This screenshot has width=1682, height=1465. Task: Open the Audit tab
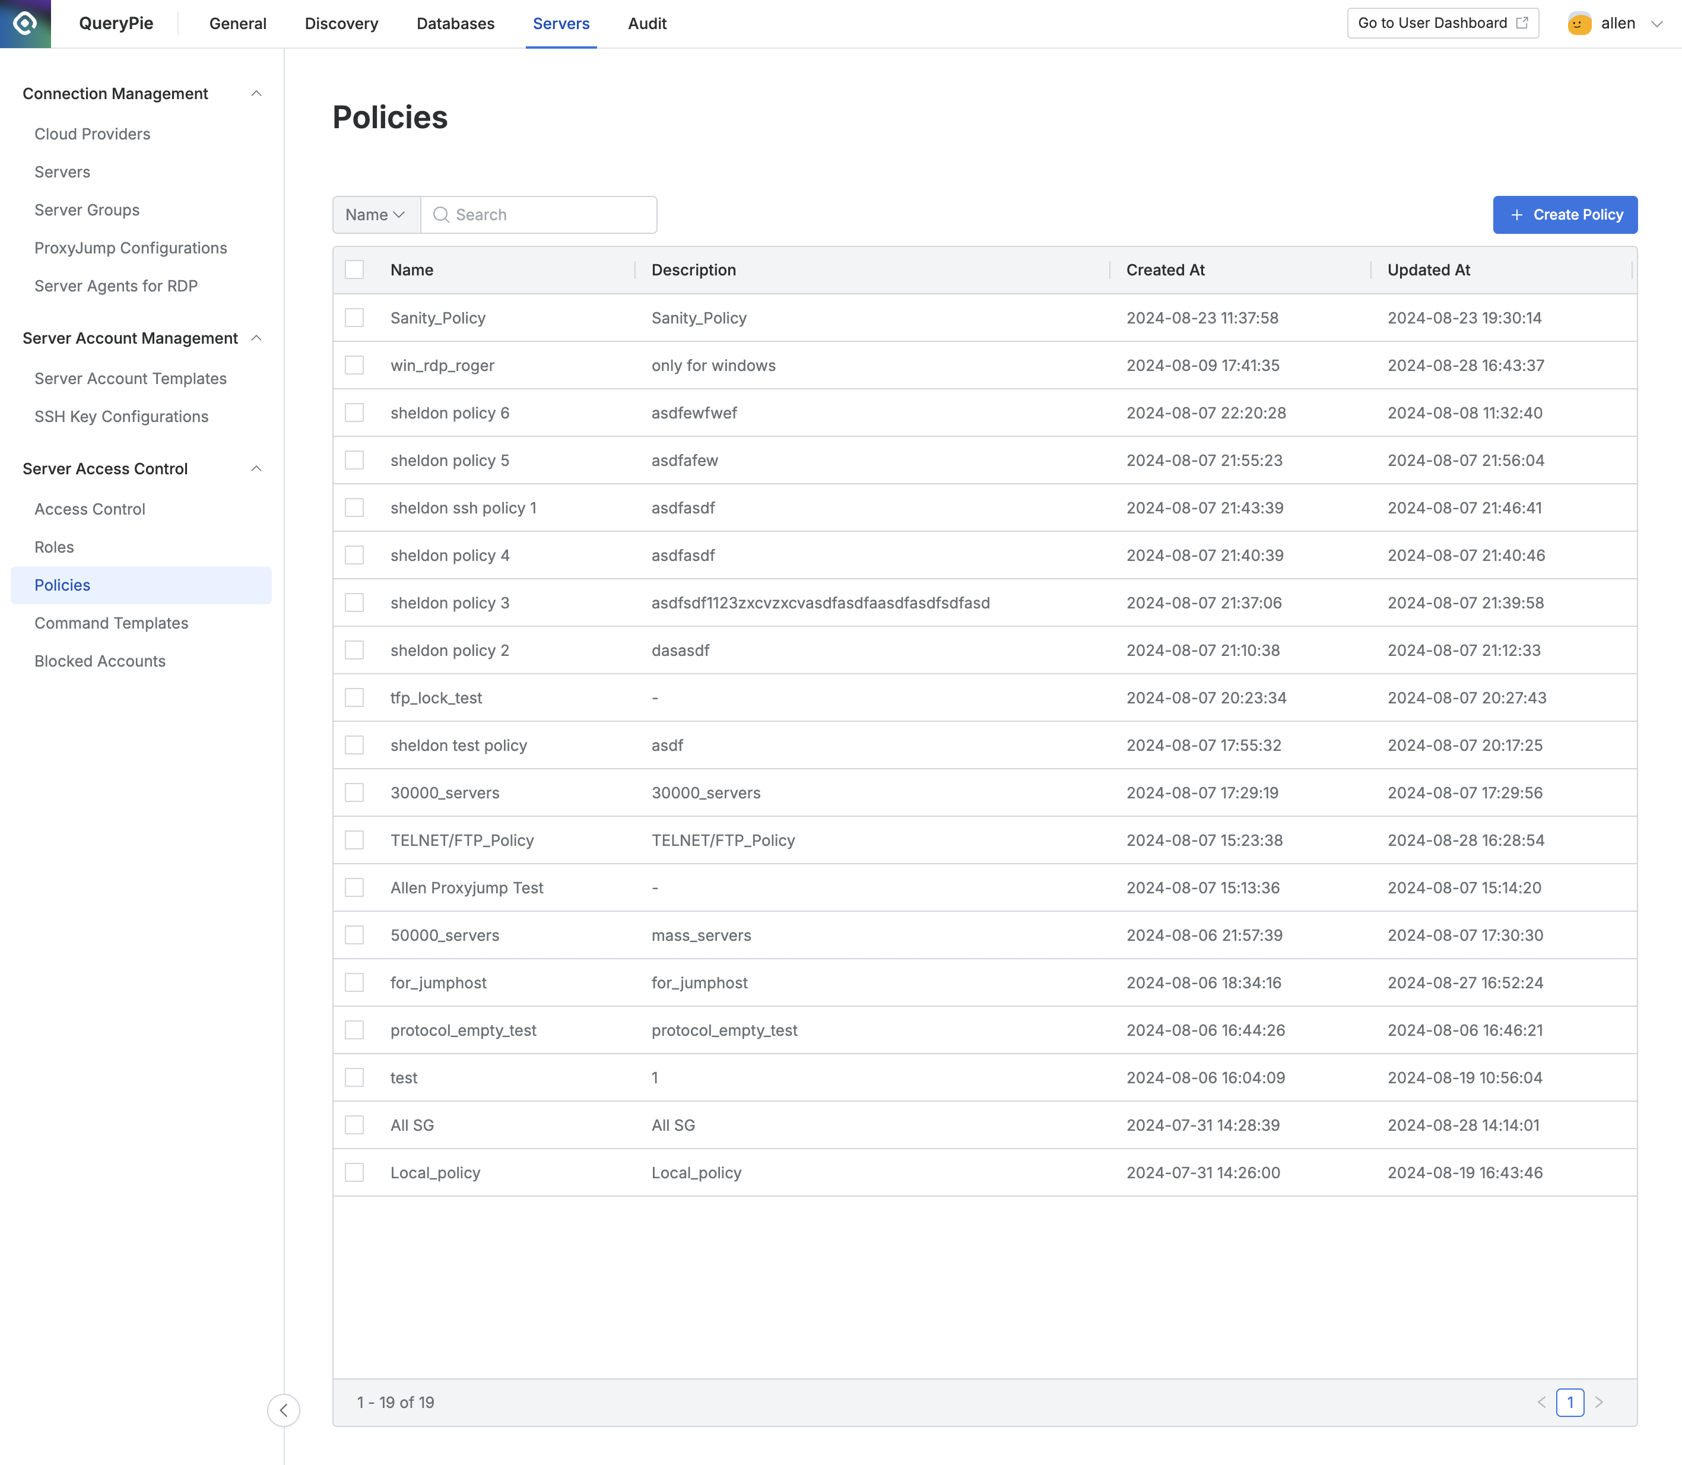click(x=648, y=24)
